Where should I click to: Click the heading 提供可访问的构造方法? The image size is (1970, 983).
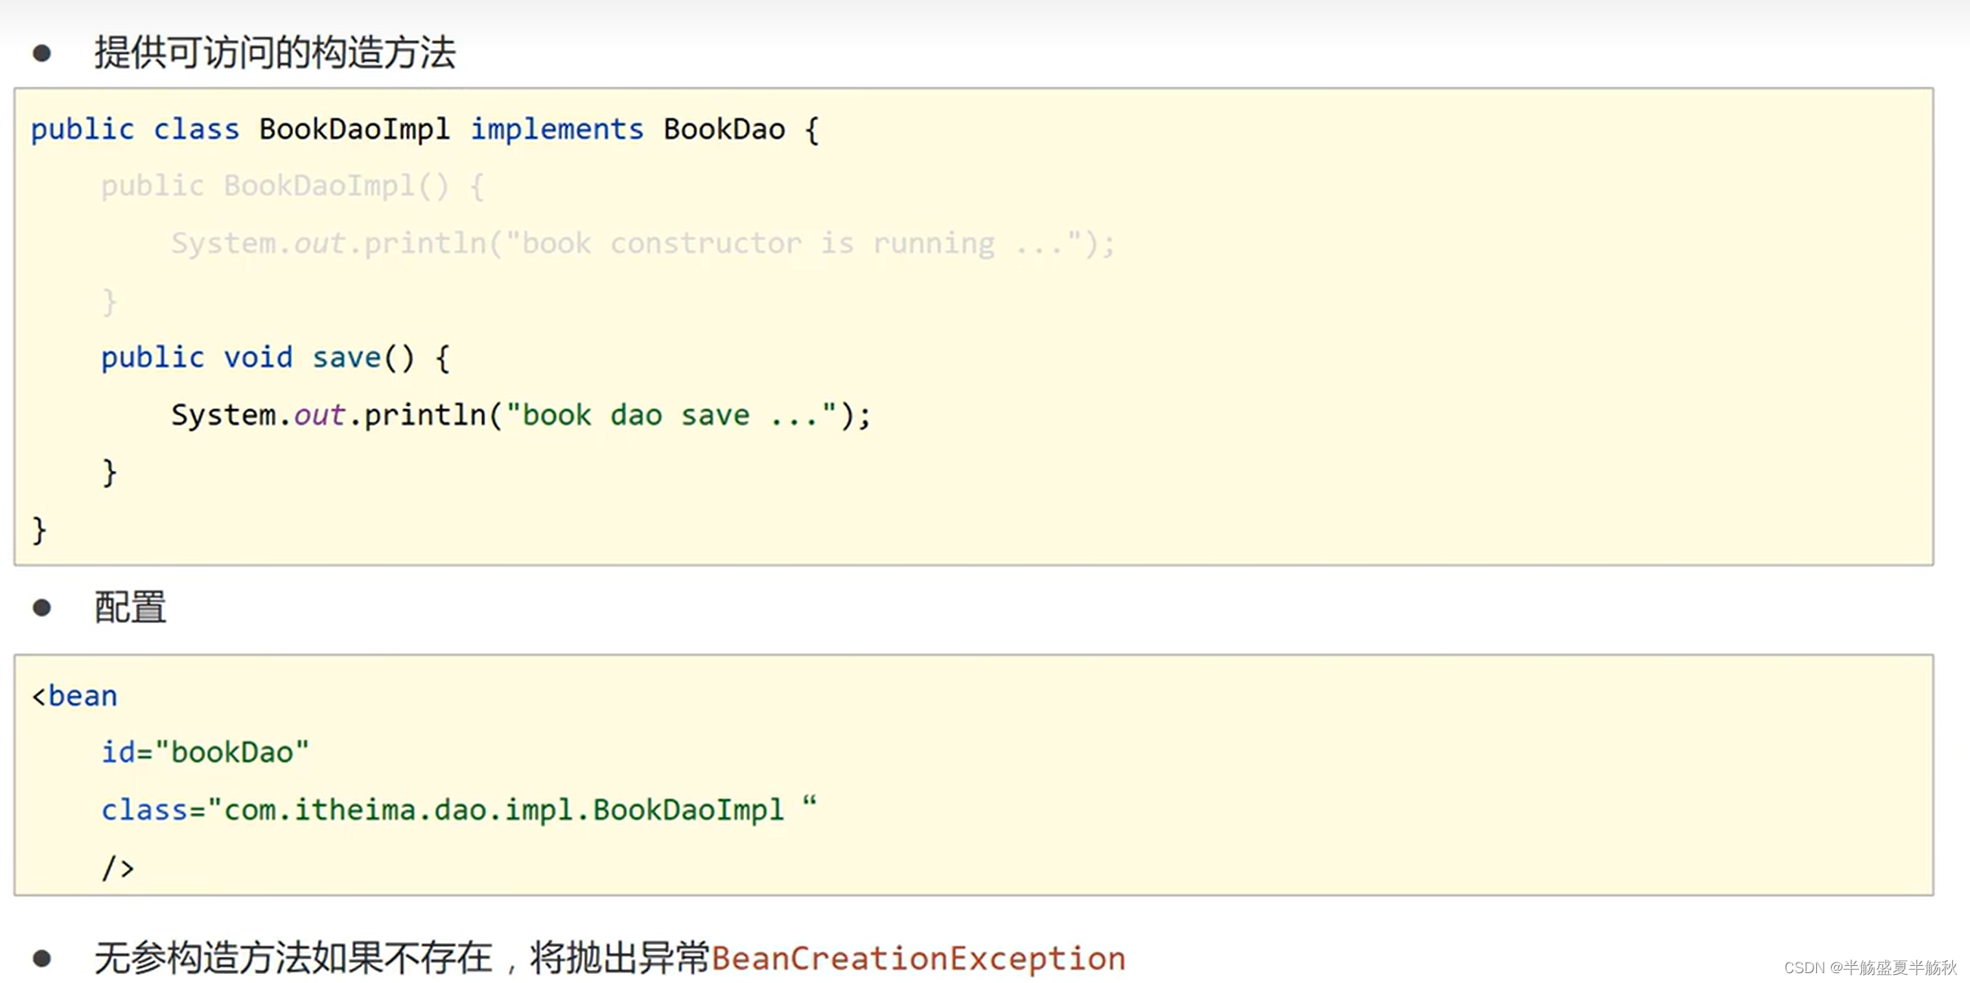pos(274,53)
